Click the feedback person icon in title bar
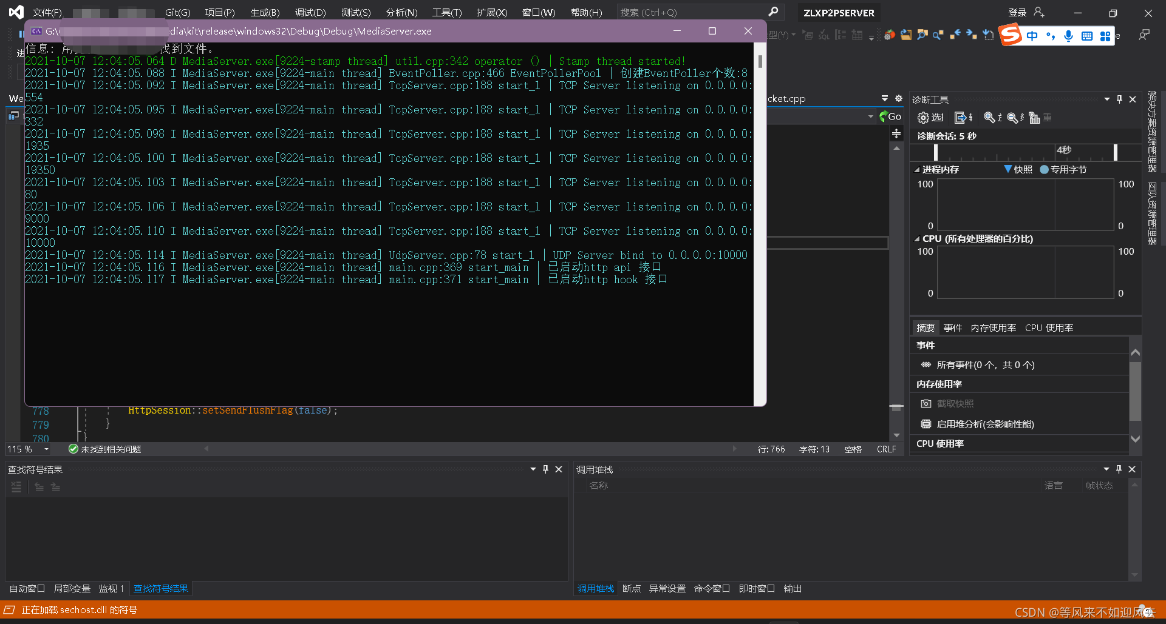This screenshot has width=1166, height=624. coord(1144,35)
